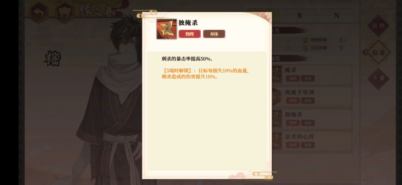Select the 独掩杀 skill entry in list

311,119
